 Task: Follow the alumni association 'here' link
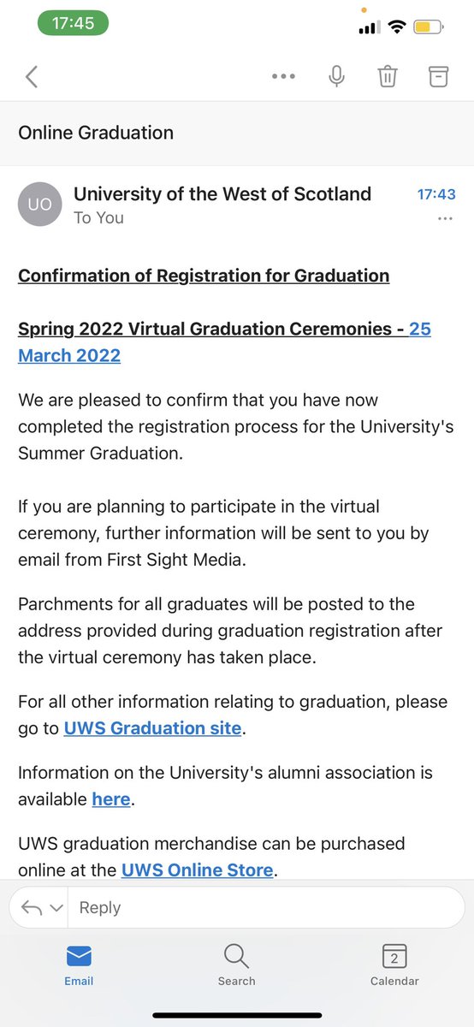pos(111,800)
